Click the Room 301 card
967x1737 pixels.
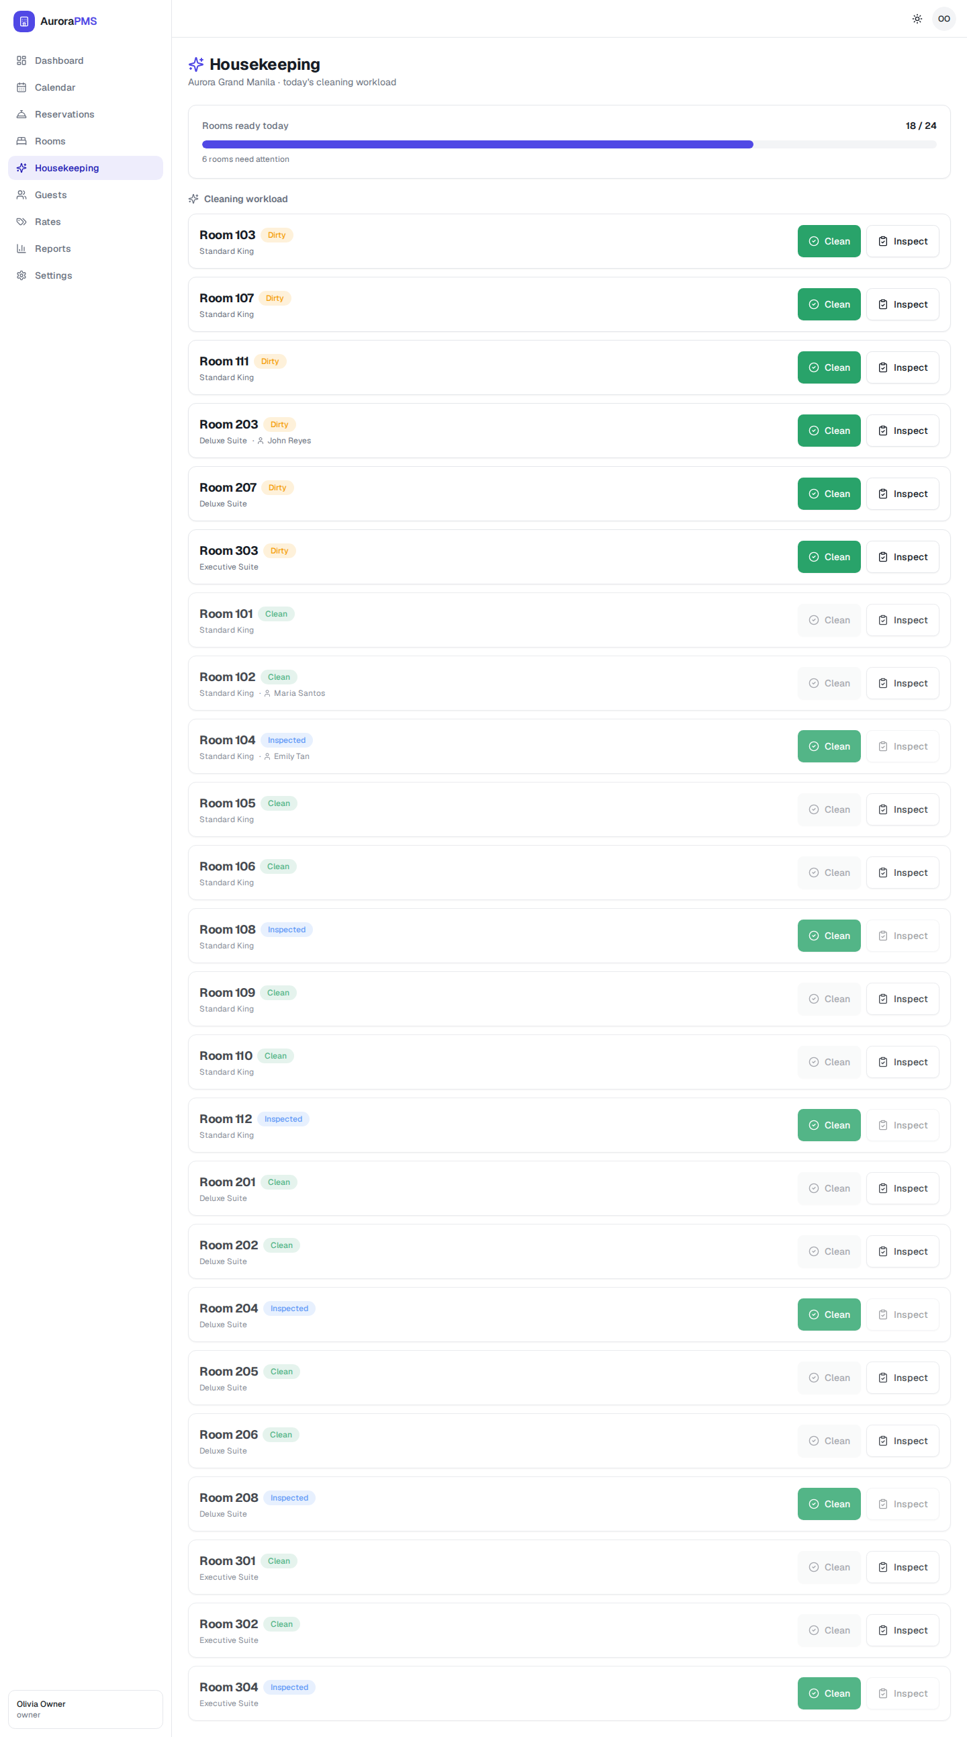(569, 1568)
